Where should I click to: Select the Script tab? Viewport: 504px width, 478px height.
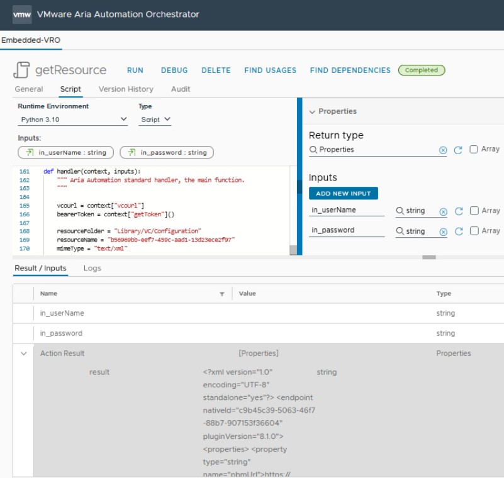coord(70,89)
